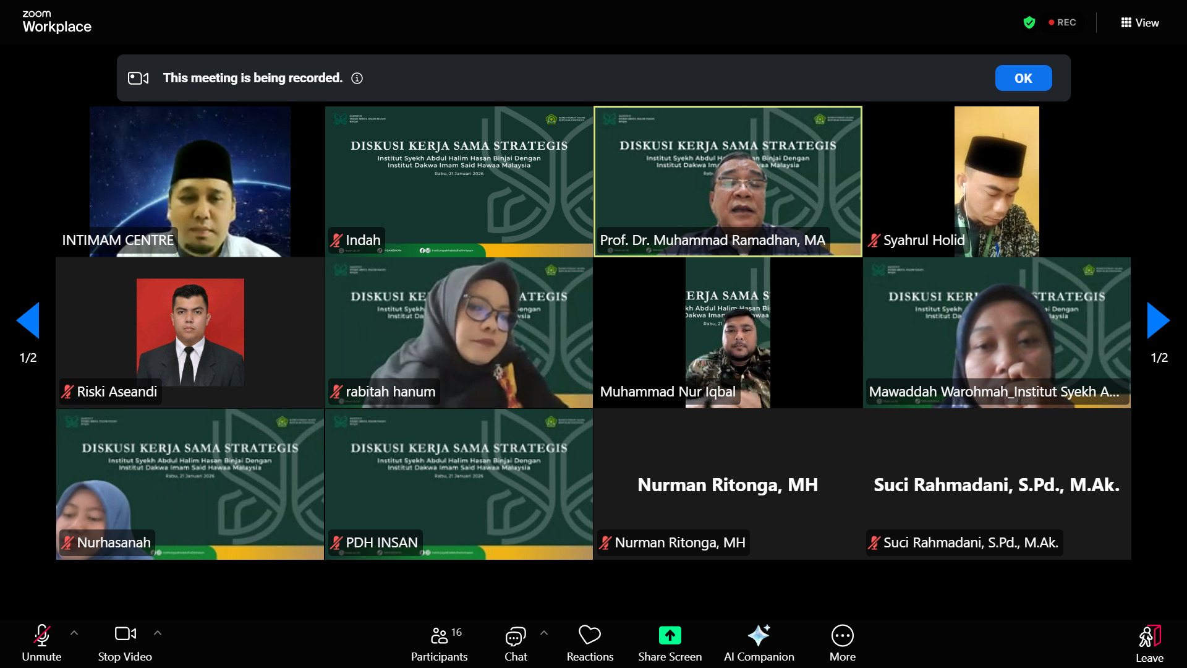Launch AI Companion
This screenshot has height=668, width=1187.
[x=759, y=642]
